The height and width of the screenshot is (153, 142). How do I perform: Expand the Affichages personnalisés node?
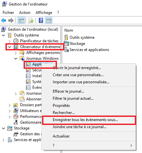(16, 53)
